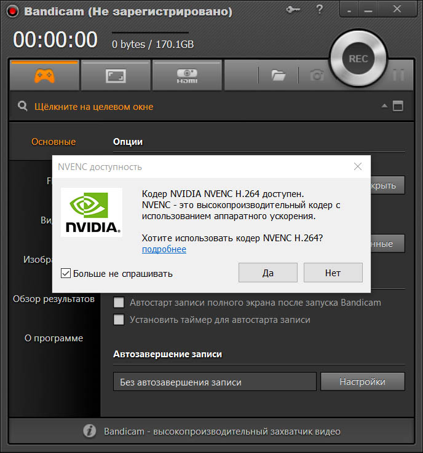This screenshot has height=453, width=423.
Task: Select the HDMI device recording mode
Action: click(x=187, y=76)
